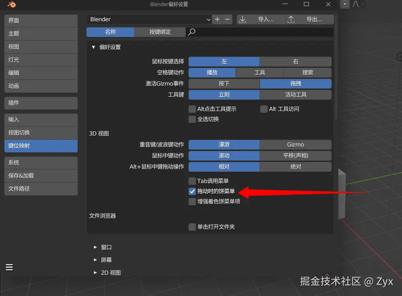Set grave accent action to 漫游
402x296 pixels.
click(x=224, y=145)
